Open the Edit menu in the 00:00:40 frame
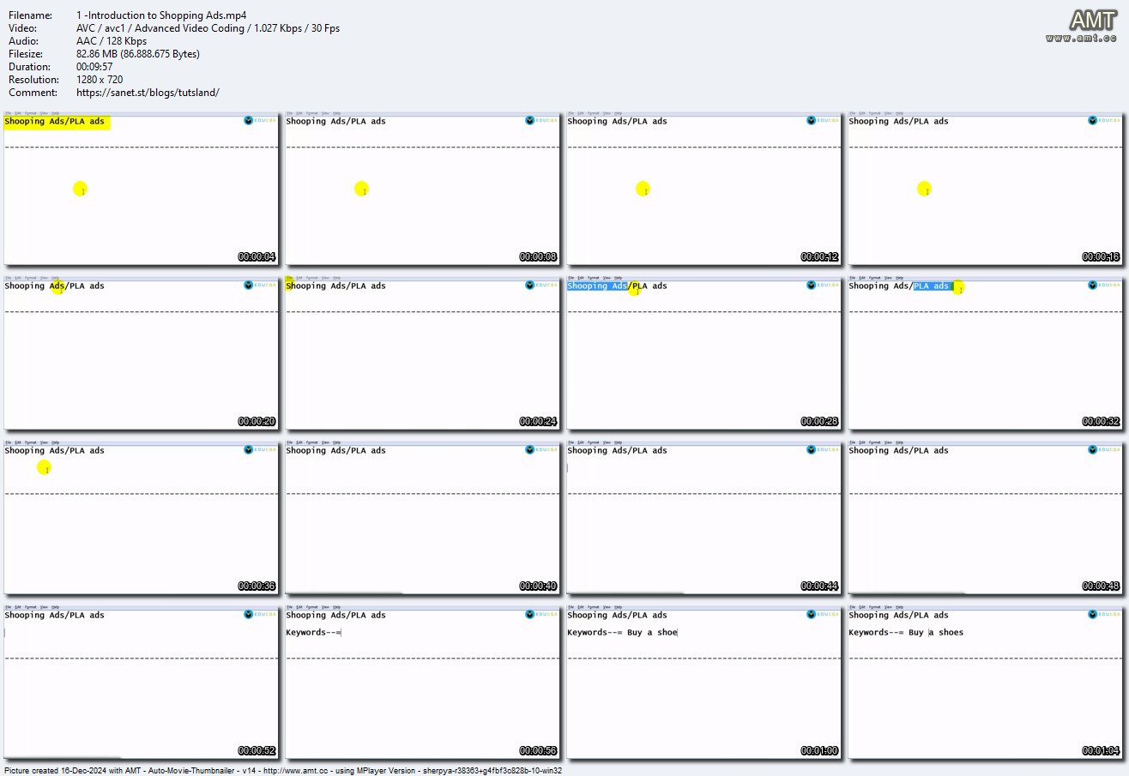 pos(299,442)
